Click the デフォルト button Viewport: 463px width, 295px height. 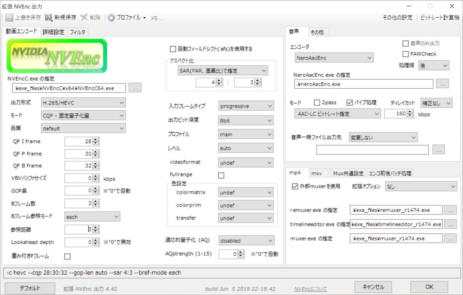tap(30, 287)
